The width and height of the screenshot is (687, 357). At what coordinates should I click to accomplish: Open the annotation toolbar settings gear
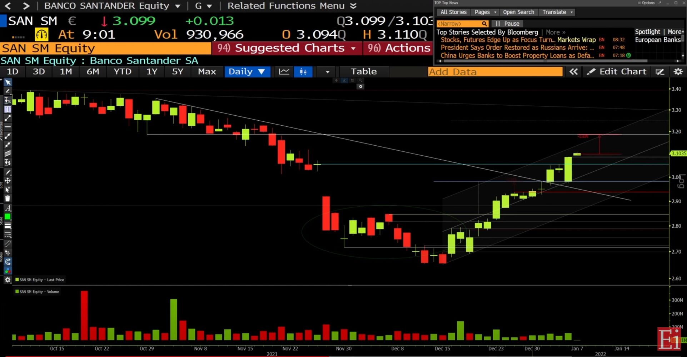coord(8,280)
